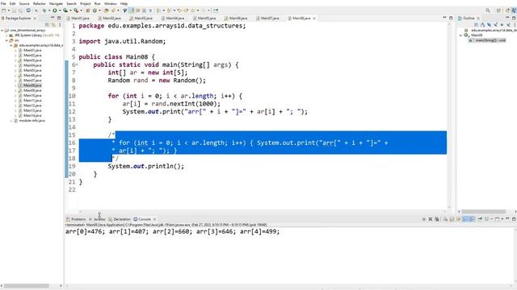Collapse All in Package Explorer toolbar
517x290 pixels.
47,25
